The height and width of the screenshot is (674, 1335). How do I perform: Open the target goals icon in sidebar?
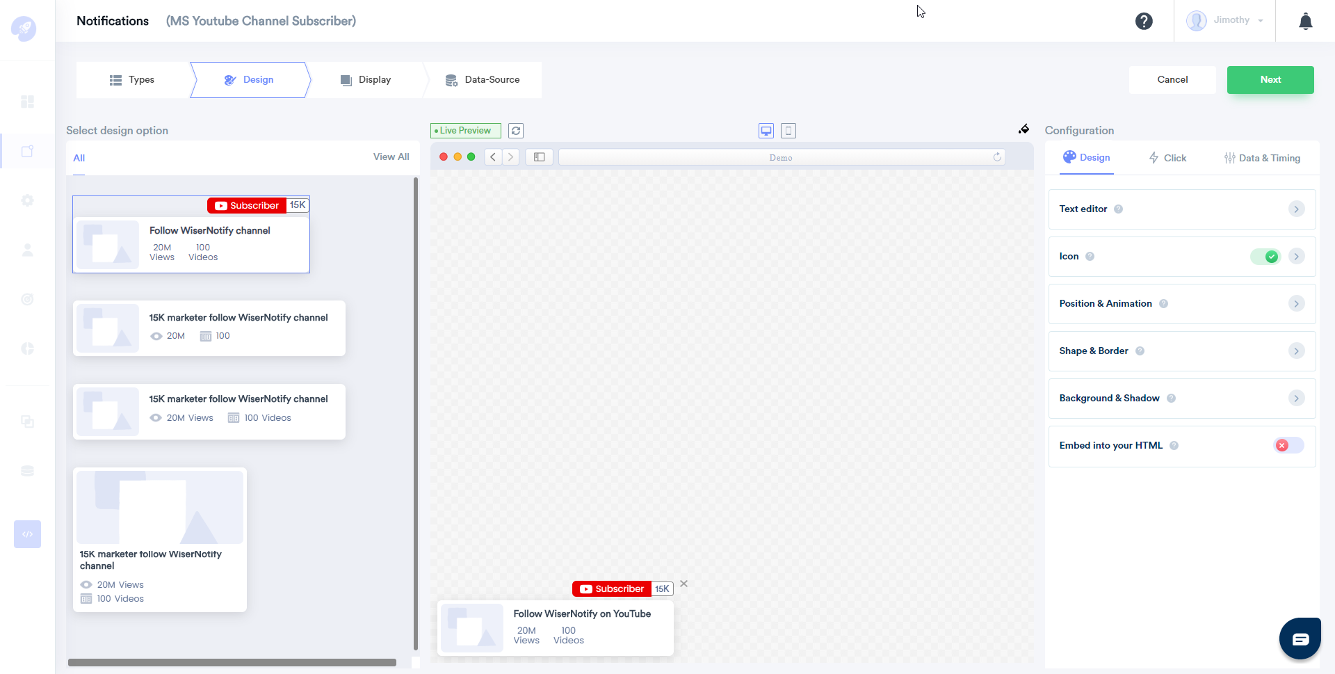(27, 299)
